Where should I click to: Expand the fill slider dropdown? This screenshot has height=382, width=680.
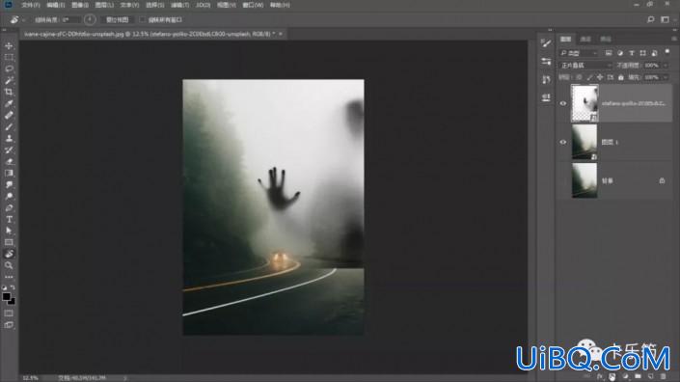(x=666, y=77)
